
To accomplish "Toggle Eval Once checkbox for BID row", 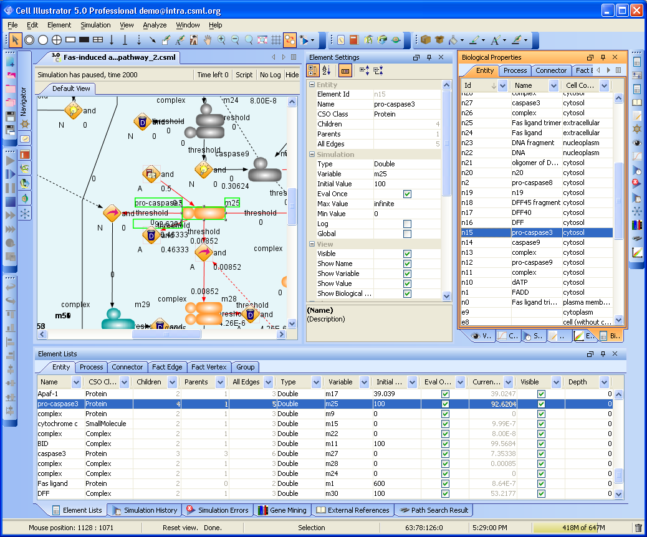I will pos(445,444).
